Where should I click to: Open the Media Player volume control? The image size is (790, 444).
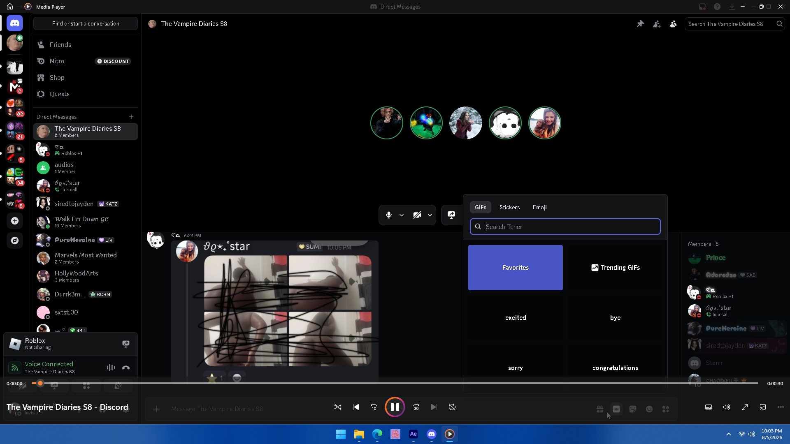click(727, 407)
